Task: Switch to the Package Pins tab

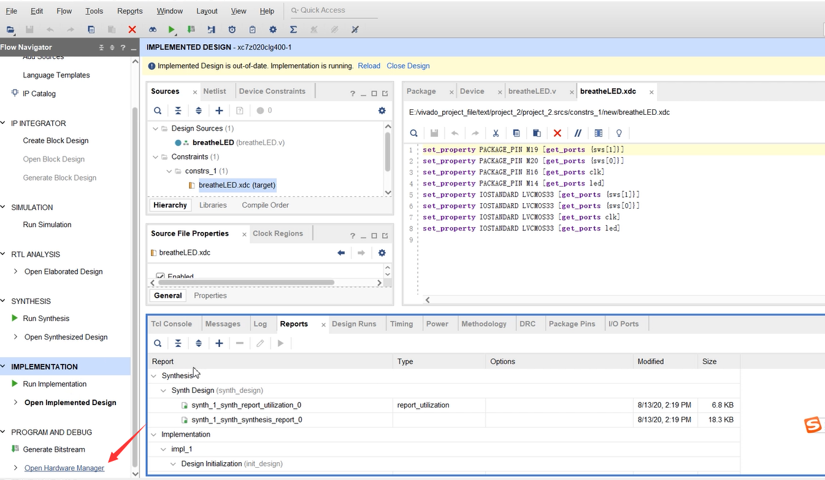Action: point(572,323)
